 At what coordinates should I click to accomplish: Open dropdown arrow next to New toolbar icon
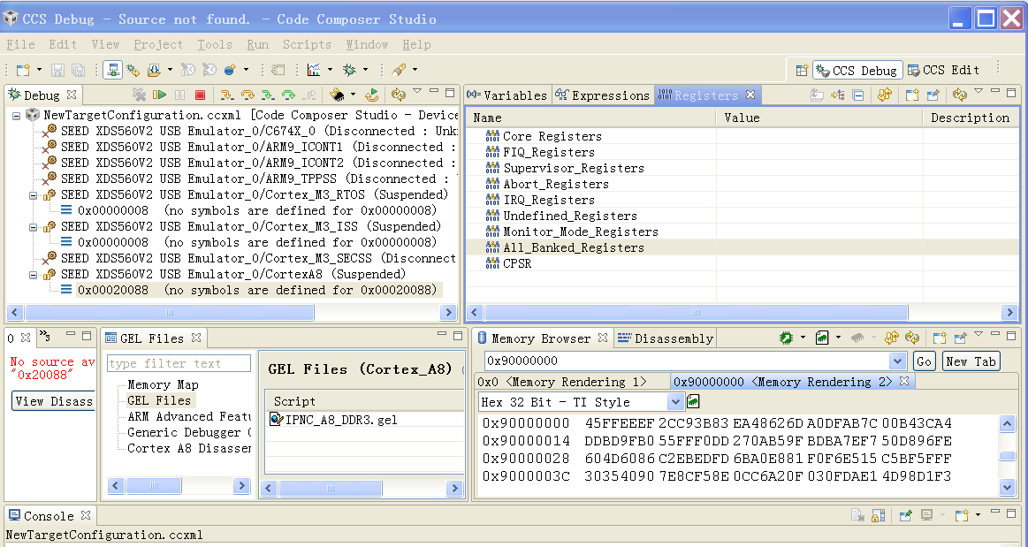(39, 70)
